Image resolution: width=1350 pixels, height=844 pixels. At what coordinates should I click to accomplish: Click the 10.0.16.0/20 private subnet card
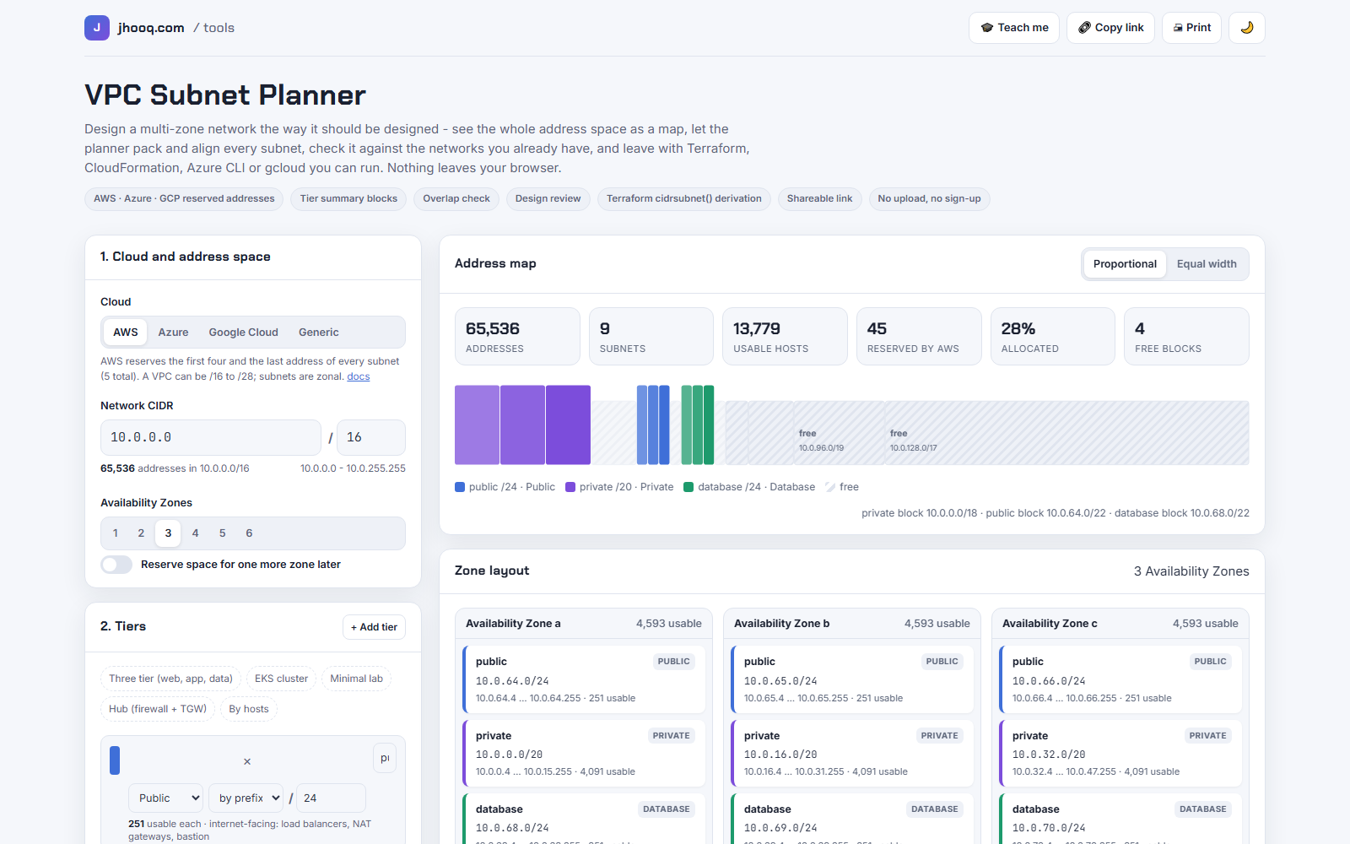tap(852, 753)
